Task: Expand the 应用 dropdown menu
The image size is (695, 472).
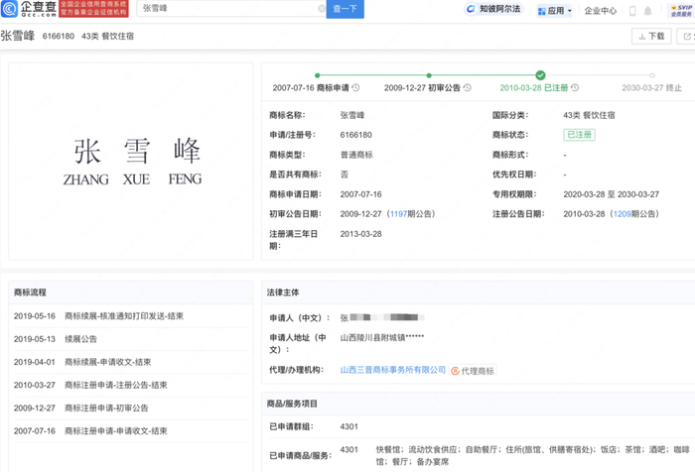Action: 554,11
